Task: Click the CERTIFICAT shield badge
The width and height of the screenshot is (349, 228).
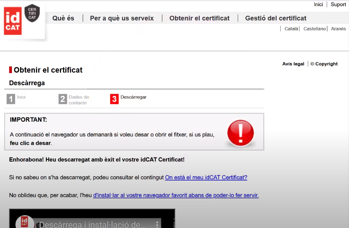Action: pyautogui.click(x=32, y=13)
